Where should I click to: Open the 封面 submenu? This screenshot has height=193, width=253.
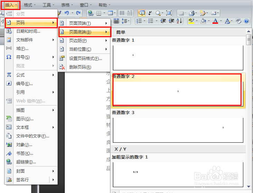coord(31,171)
